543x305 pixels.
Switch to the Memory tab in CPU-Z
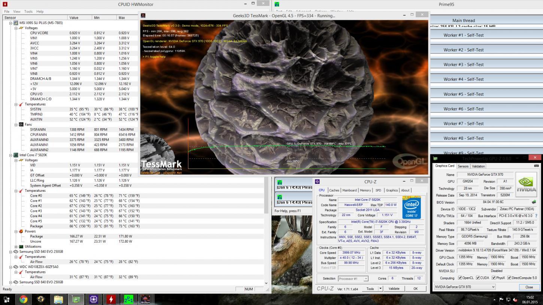365,190
